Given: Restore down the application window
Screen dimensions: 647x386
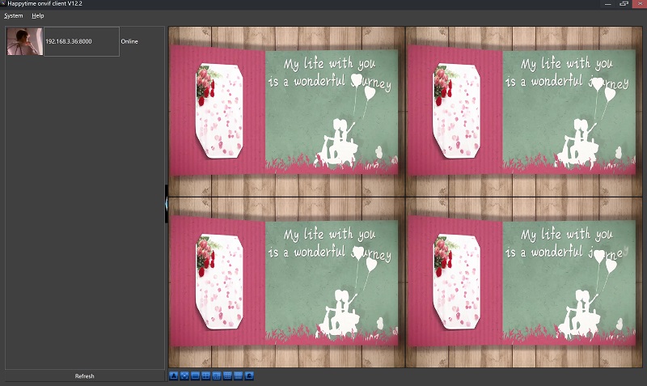Looking at the screenshot, I should (624, 4).
